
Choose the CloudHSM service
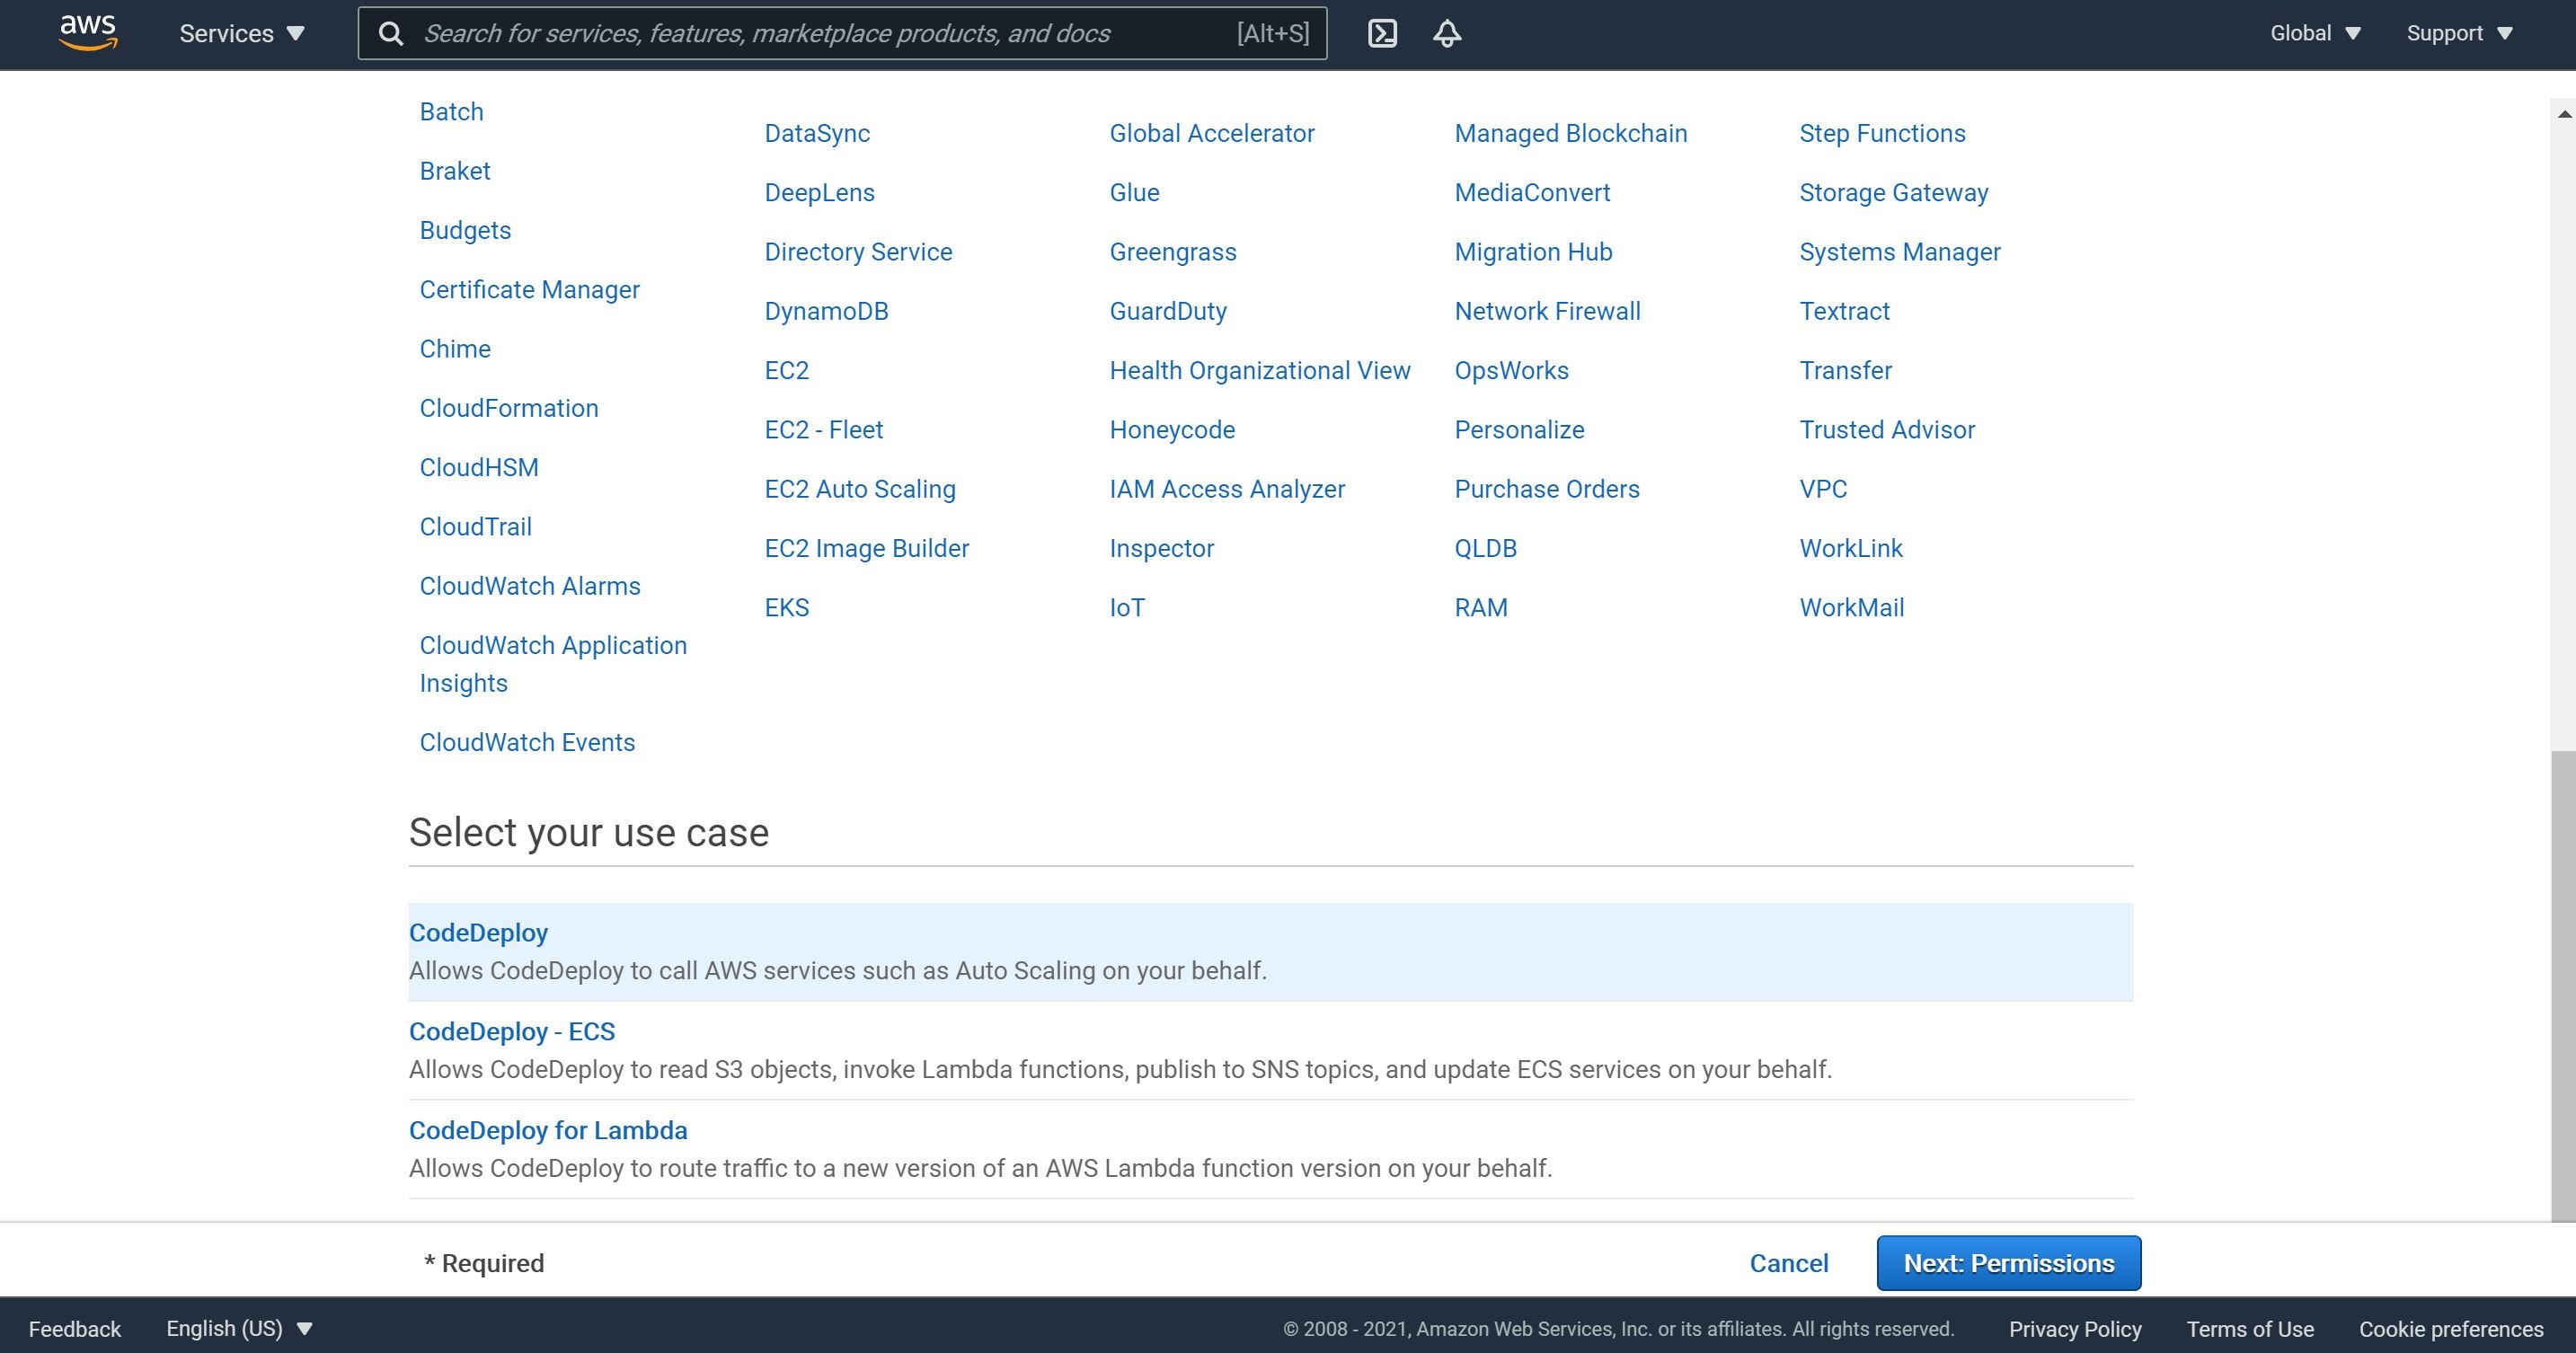pos(479,467)
